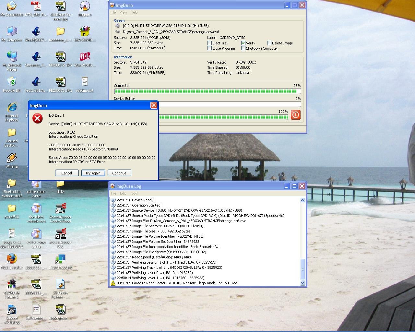Image resolution: width=415 pixels, height=332 pixels.
Task: Open the readme.txt desktop file
Action: pos(85,85)
